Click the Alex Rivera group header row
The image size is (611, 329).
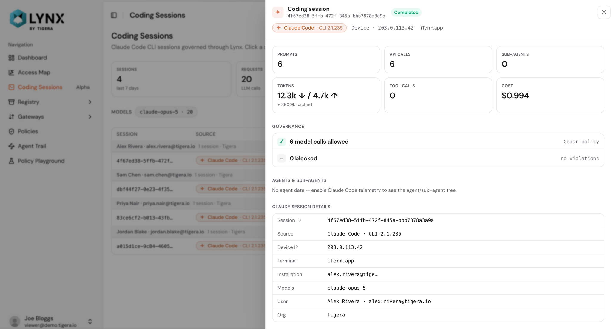tap(188, 146)
